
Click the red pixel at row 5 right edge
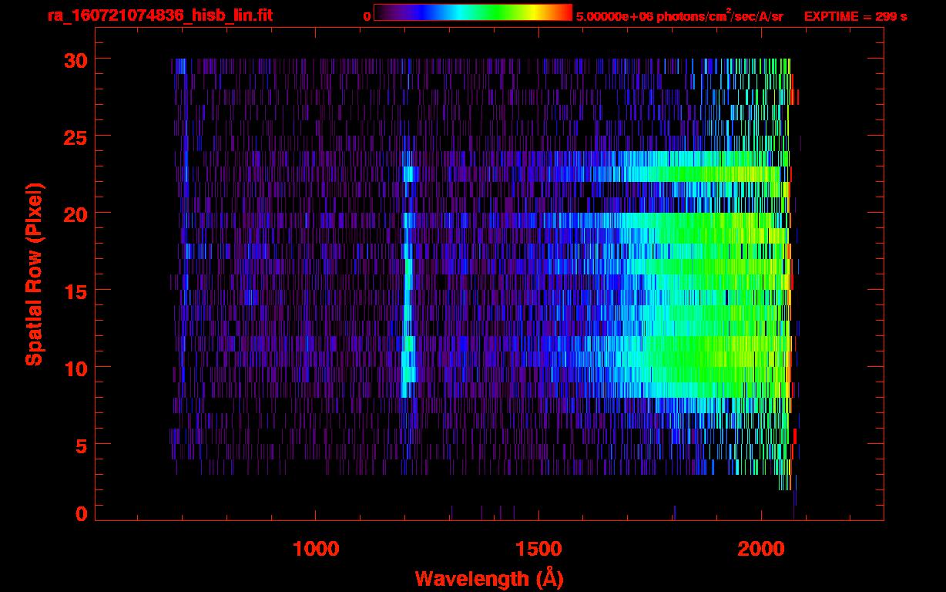(x=795, y=436)
